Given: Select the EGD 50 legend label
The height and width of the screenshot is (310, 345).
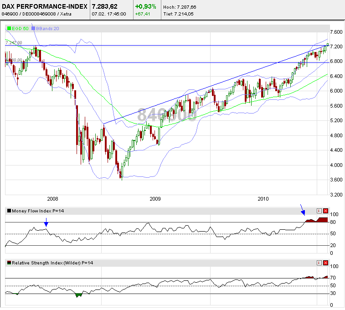Looking at the screenshot, I should click(x=20, y=28).
